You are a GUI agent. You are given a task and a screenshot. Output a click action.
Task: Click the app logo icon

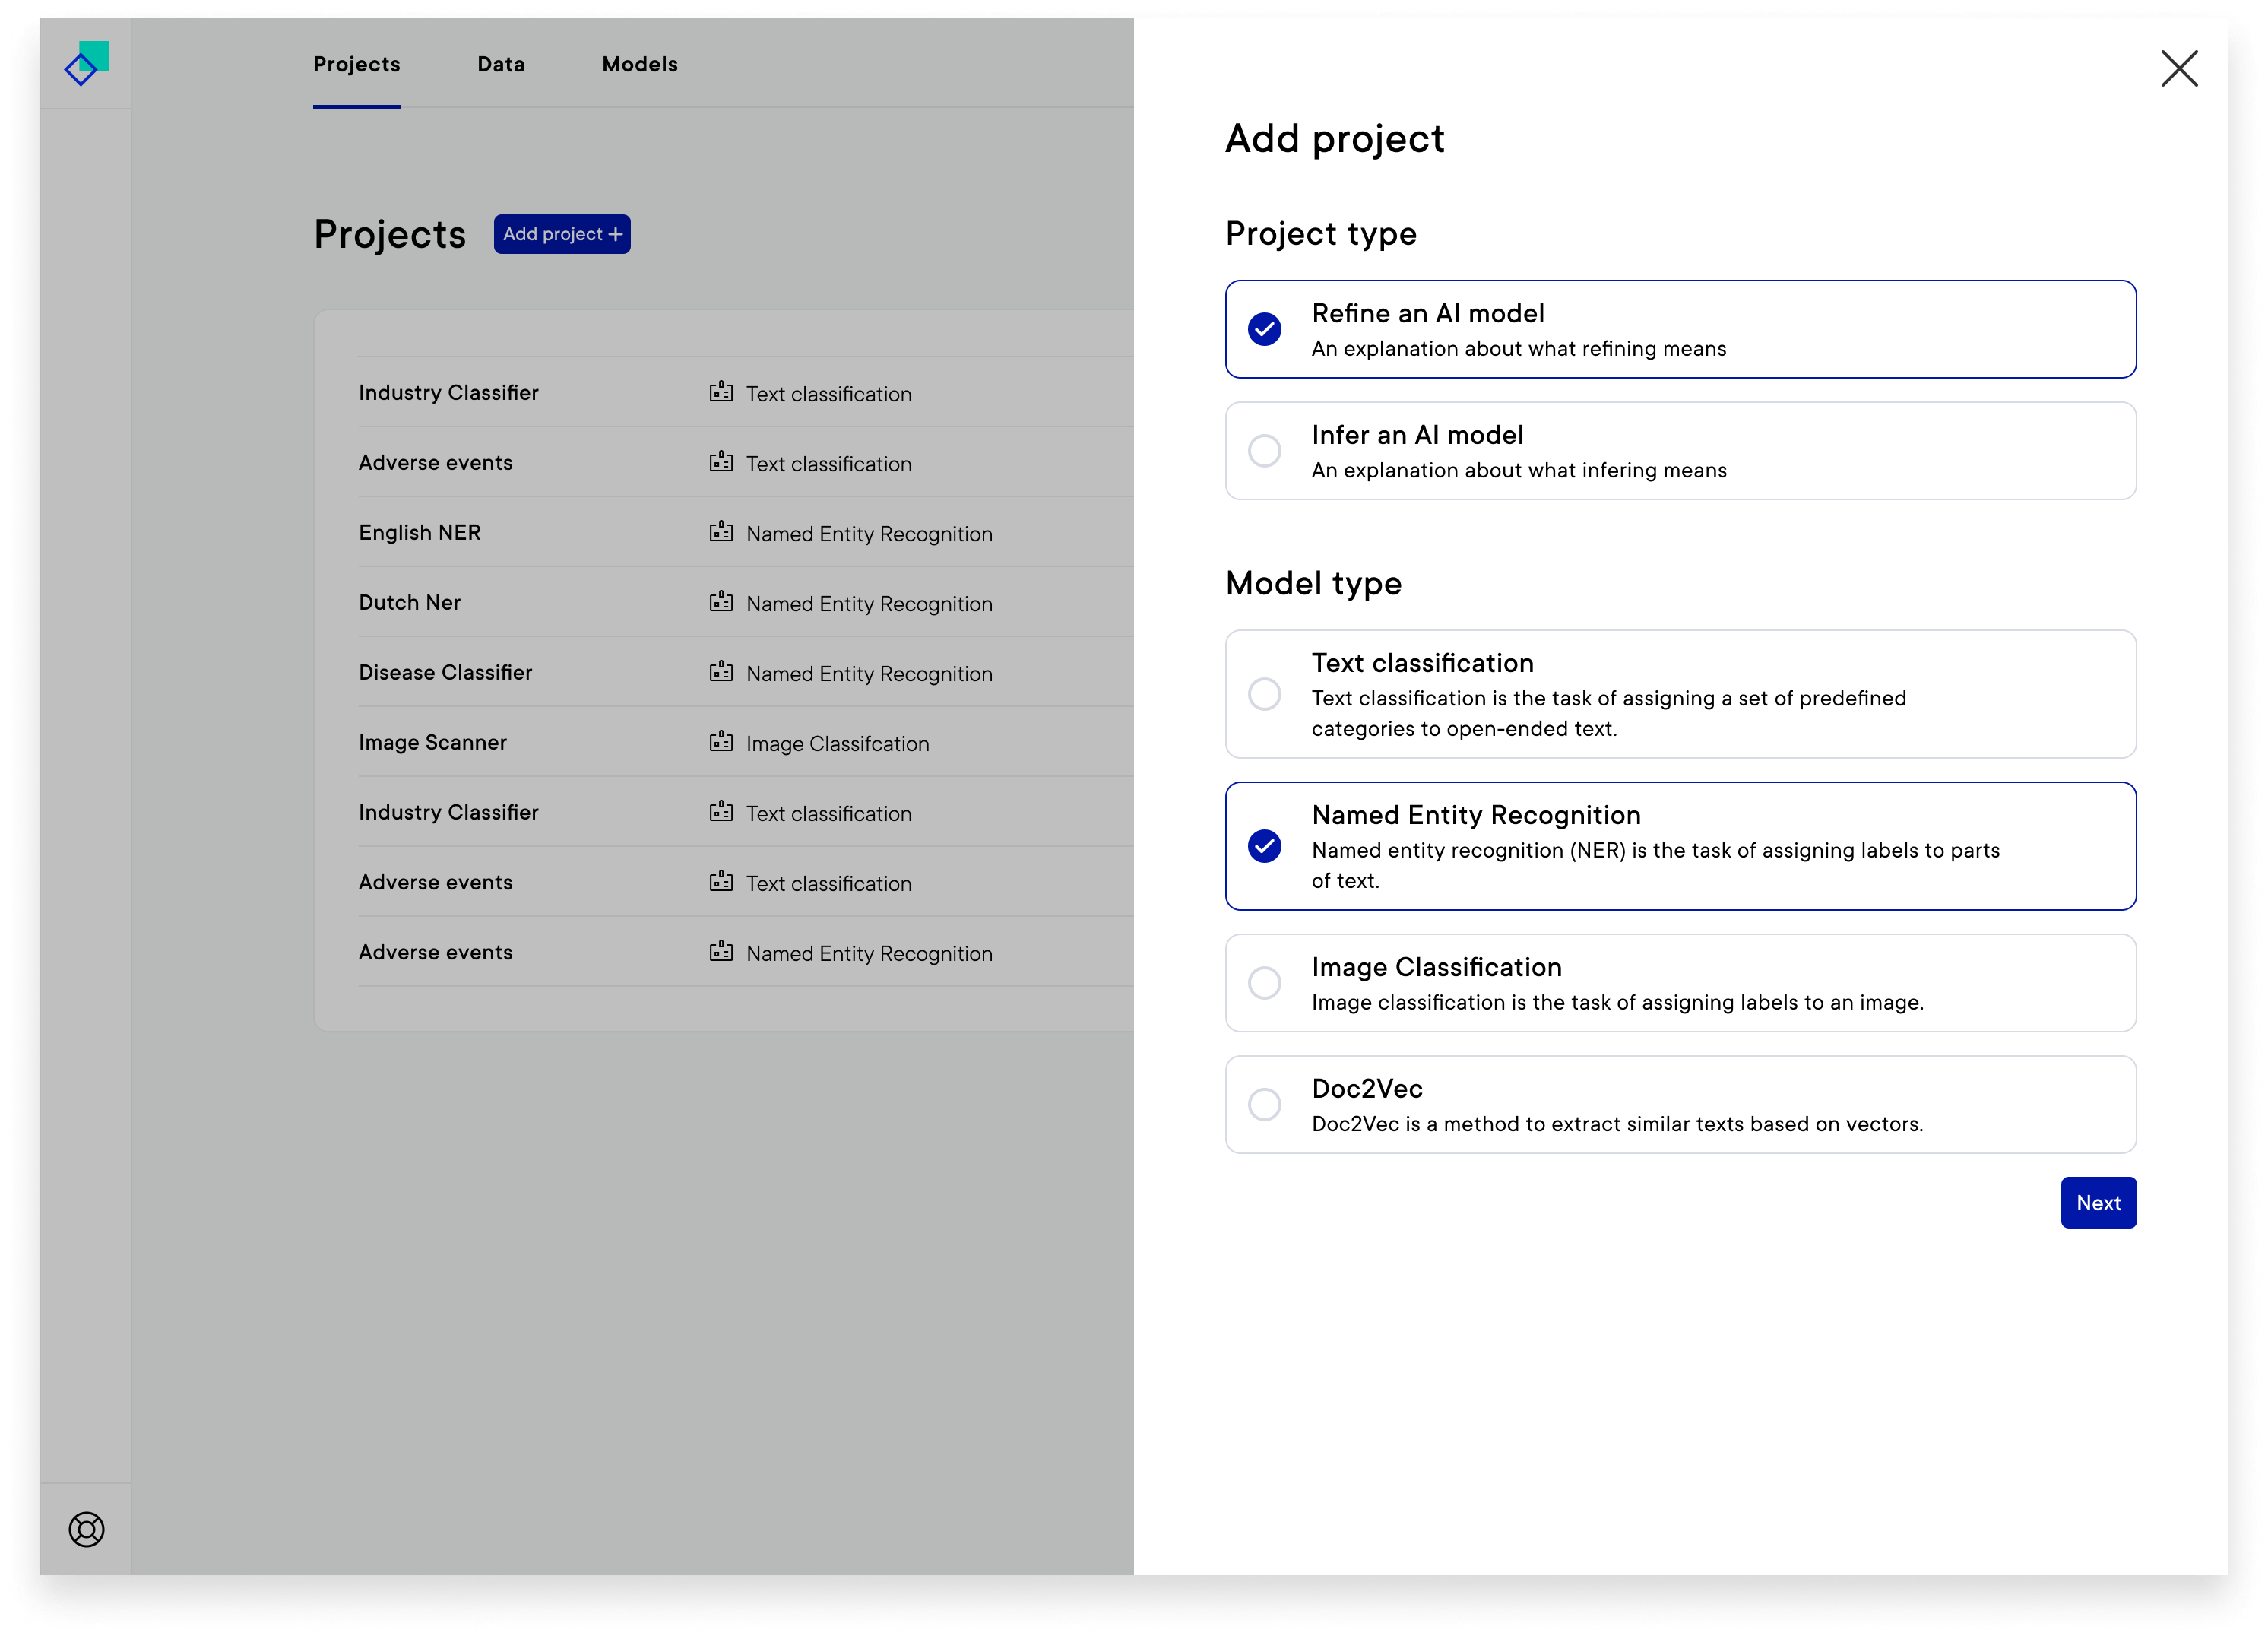(x=86, y=63)
